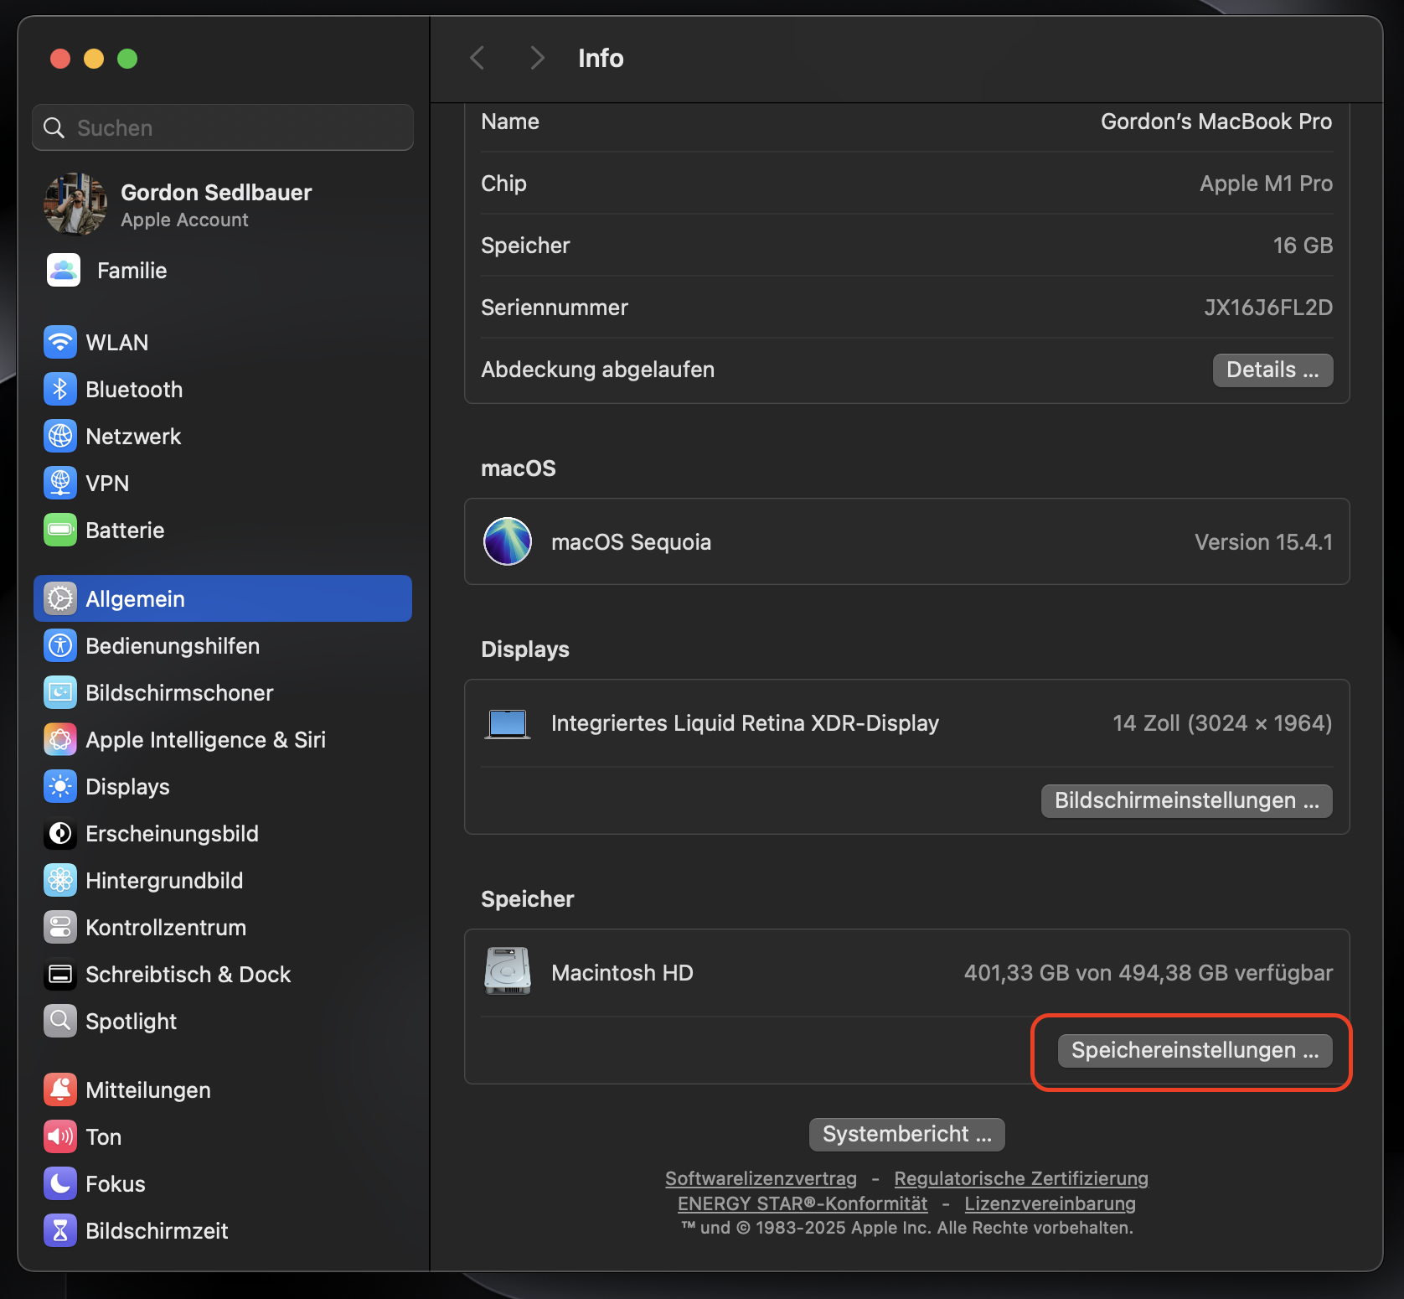
Task: Show Details for expired coverage
Action: point(1272,370)
